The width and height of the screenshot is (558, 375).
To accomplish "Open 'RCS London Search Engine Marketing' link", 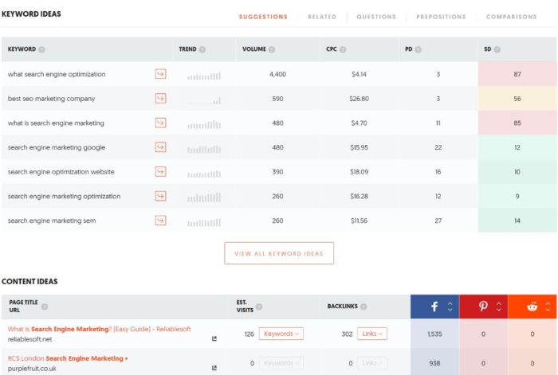I will click(x=68, y=358).
